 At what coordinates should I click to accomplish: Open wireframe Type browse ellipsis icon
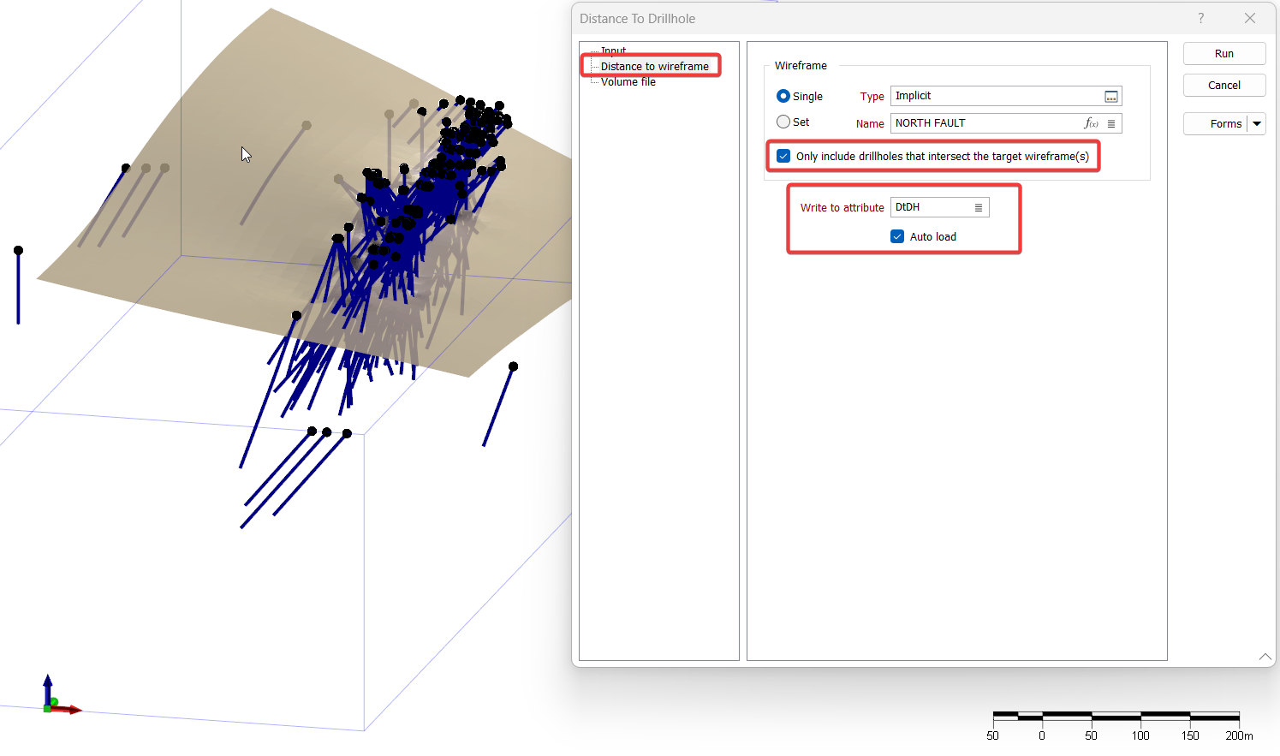[1110, 97]
